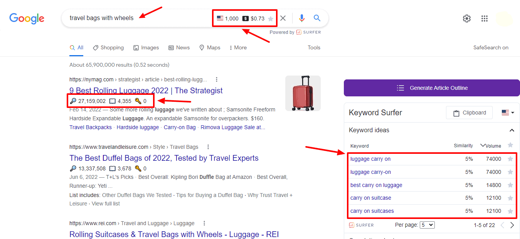Click the Google logo
The height and width of the screenshot is (239, 520).
point(27,18)
